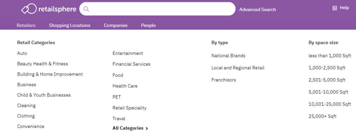Open the Advanced Search link
The height and width of the screenshot is (134, 356).
(x=258, y=9)
